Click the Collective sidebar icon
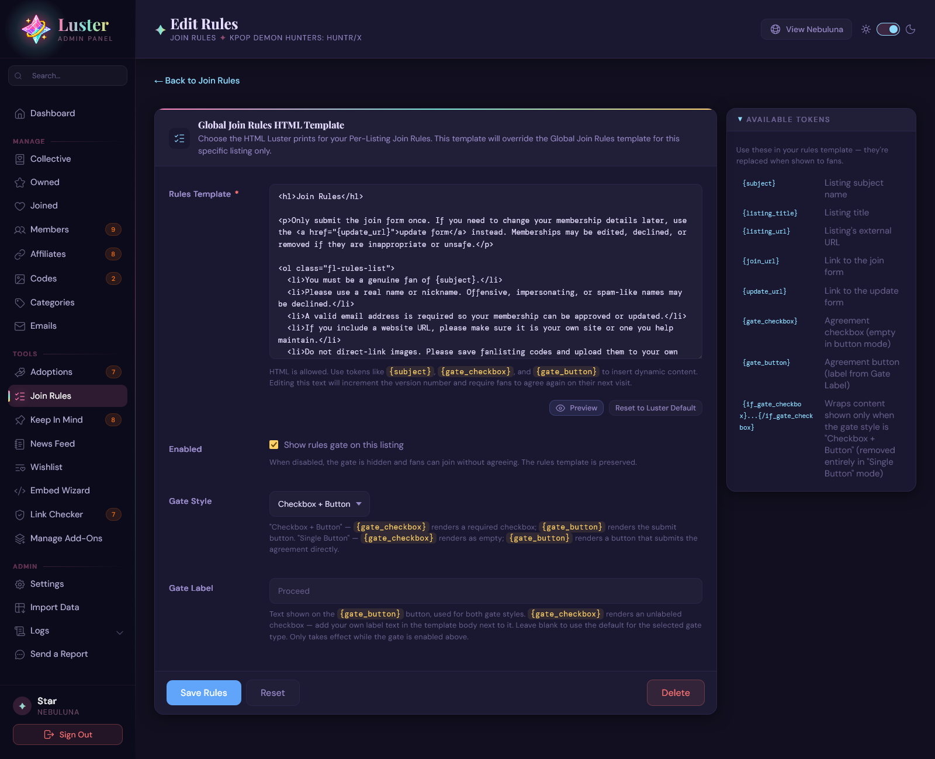 pos(20,159)
